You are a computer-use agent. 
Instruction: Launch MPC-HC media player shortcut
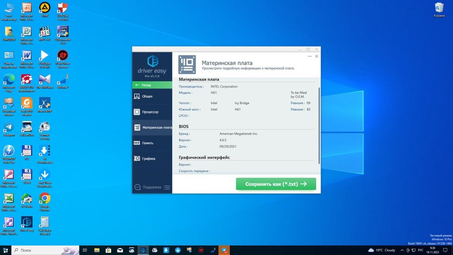[x=45, y=34]
